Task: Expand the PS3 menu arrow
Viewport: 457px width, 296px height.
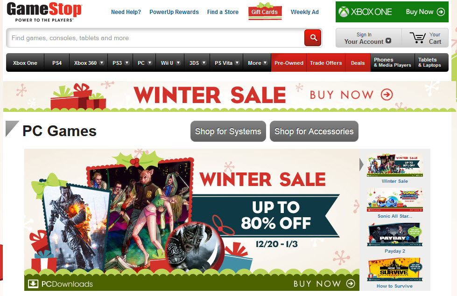Action: pos(127,62)
